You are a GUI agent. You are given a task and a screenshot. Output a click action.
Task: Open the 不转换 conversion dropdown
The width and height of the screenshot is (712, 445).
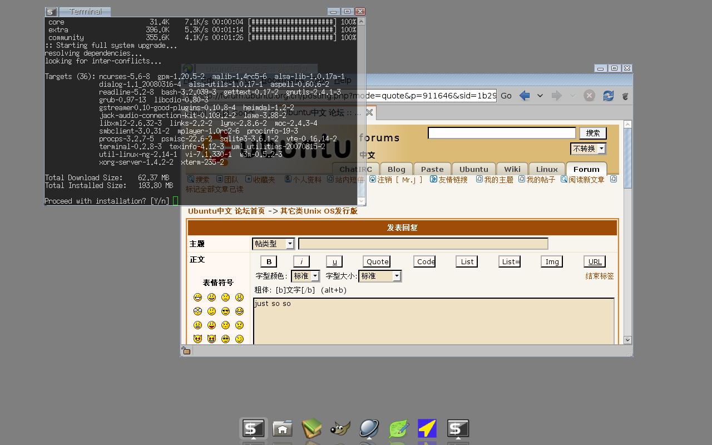click(588, 149)
